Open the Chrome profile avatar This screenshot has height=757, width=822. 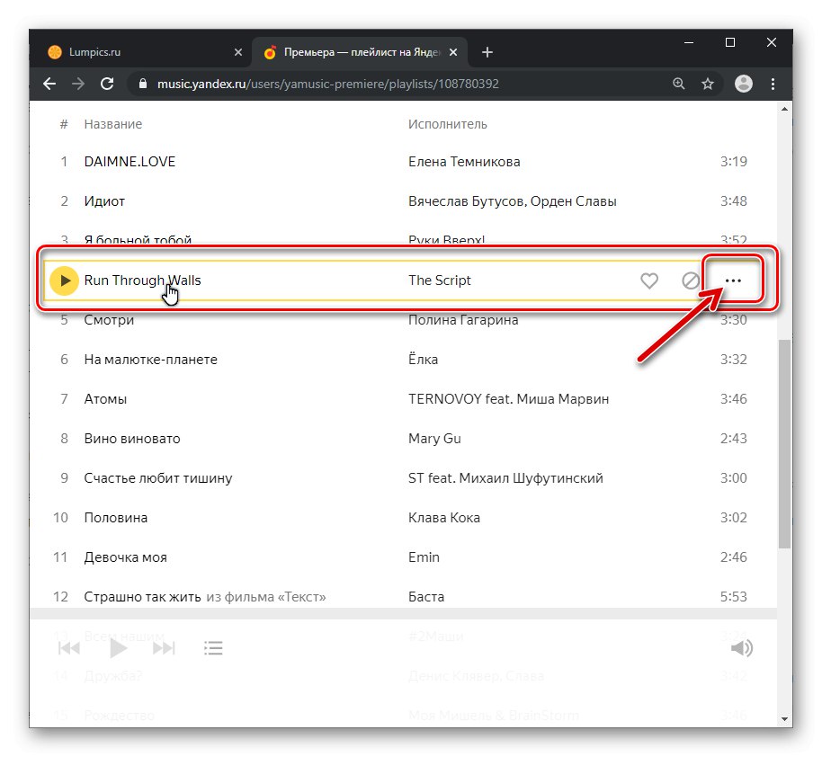click(x=744, y=84)
